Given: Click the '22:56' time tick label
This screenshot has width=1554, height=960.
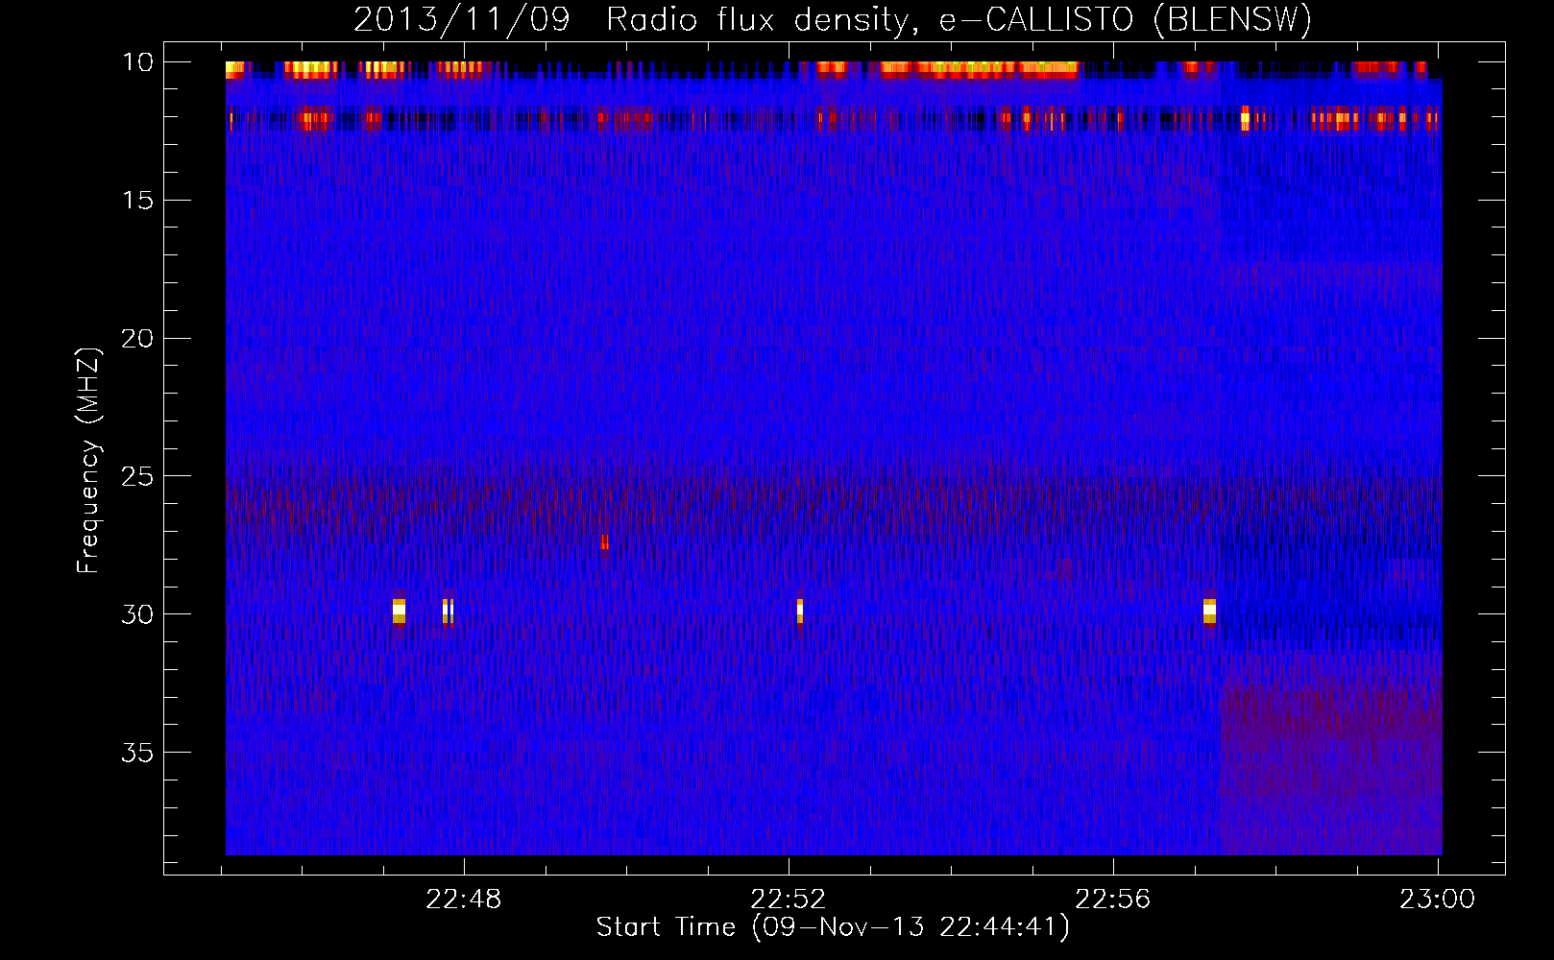Looking at the screenshot, I should coord(1112,900).
